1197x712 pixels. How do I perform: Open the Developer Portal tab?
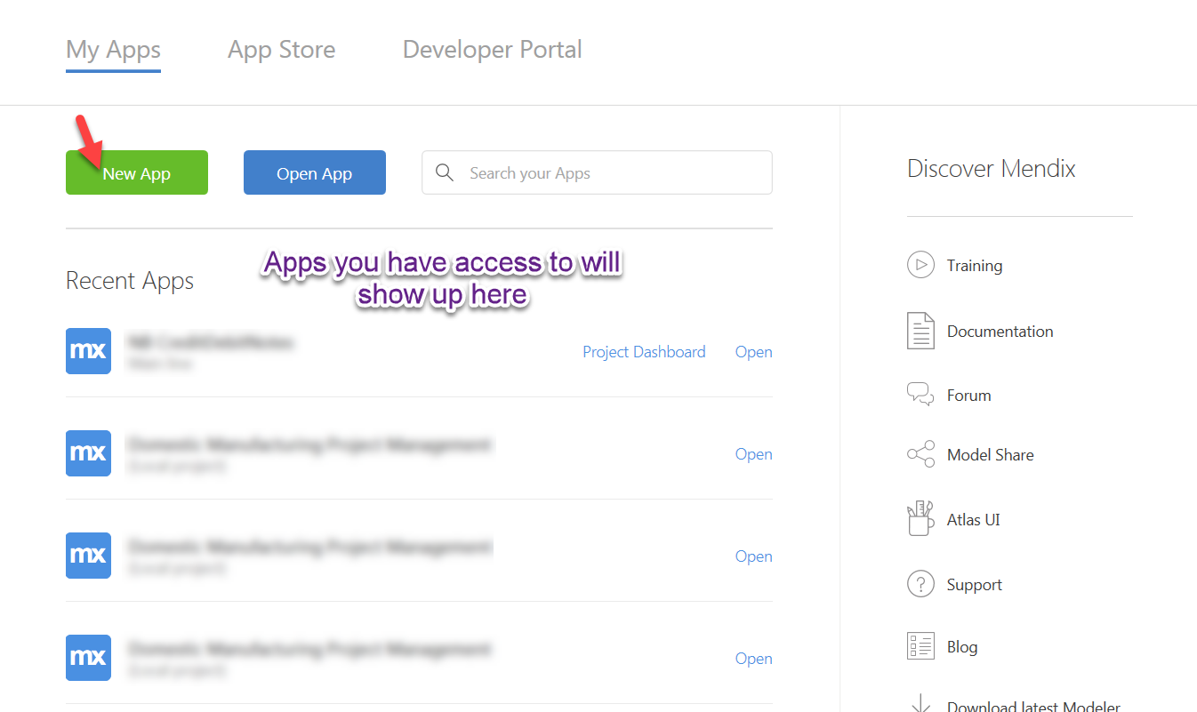pos(492,50)
